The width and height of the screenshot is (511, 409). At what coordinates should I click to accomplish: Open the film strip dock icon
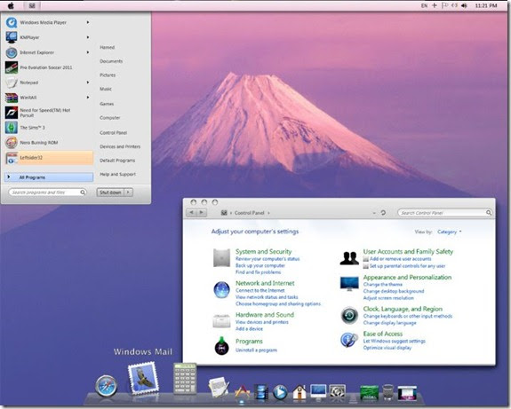[x=261, y=392]
